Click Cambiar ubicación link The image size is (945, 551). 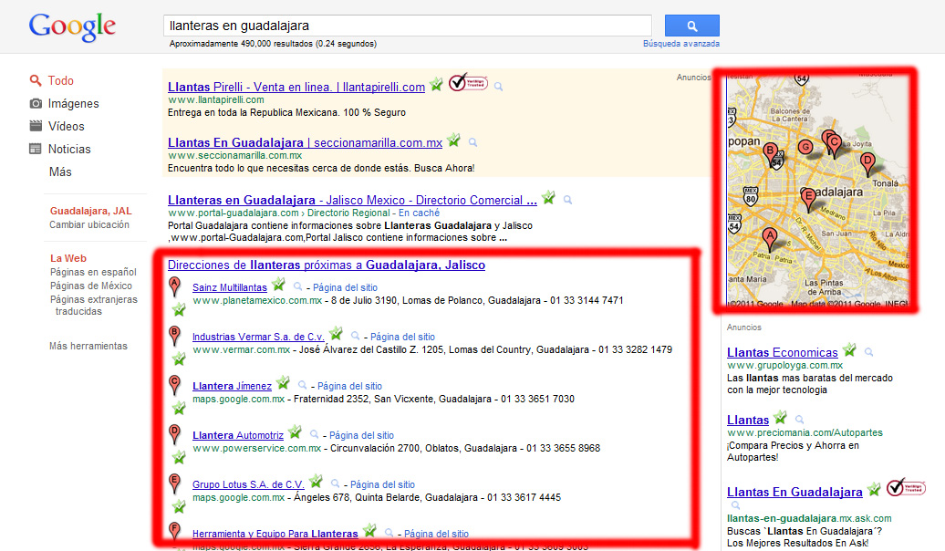[89, 224]
